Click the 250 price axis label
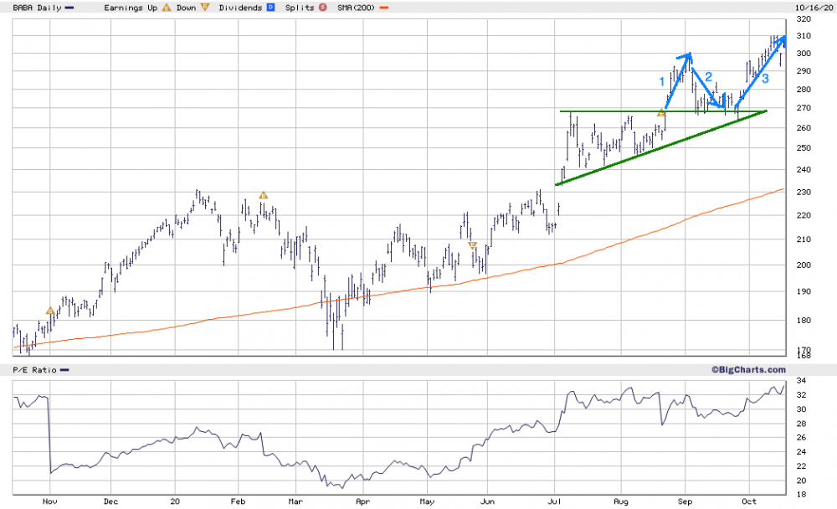The image size is (837, 509). tap(804, 148)
